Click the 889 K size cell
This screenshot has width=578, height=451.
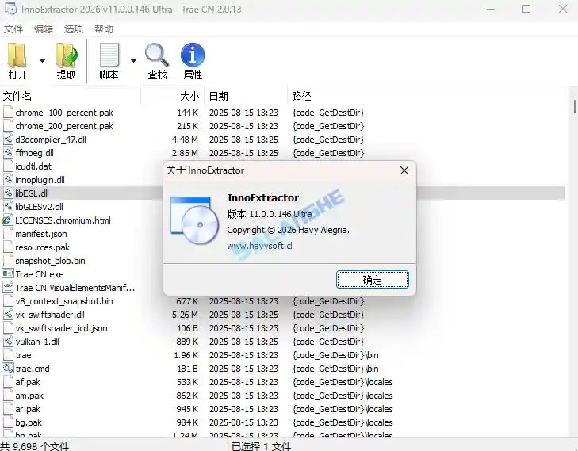(x=187, y=342)
